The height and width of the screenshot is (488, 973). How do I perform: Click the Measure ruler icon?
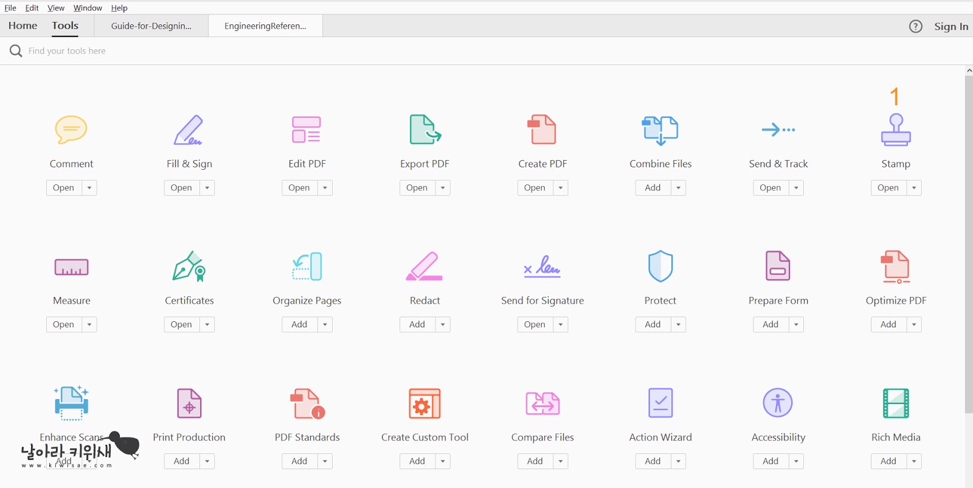click(72, 267)
